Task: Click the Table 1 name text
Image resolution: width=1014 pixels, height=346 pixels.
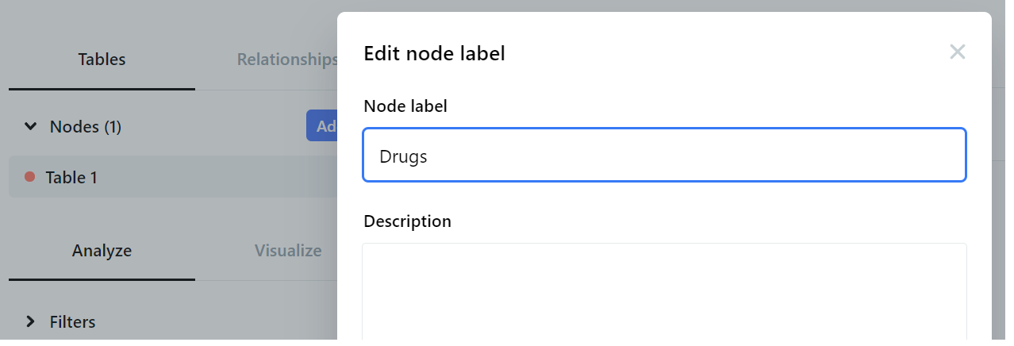Action: pyautogui.click(x=71, y=178)
